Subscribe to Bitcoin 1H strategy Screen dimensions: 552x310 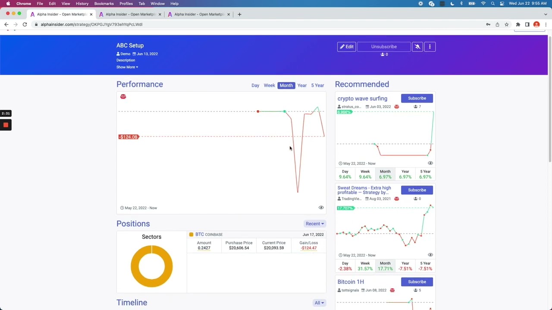pos(417,282)
